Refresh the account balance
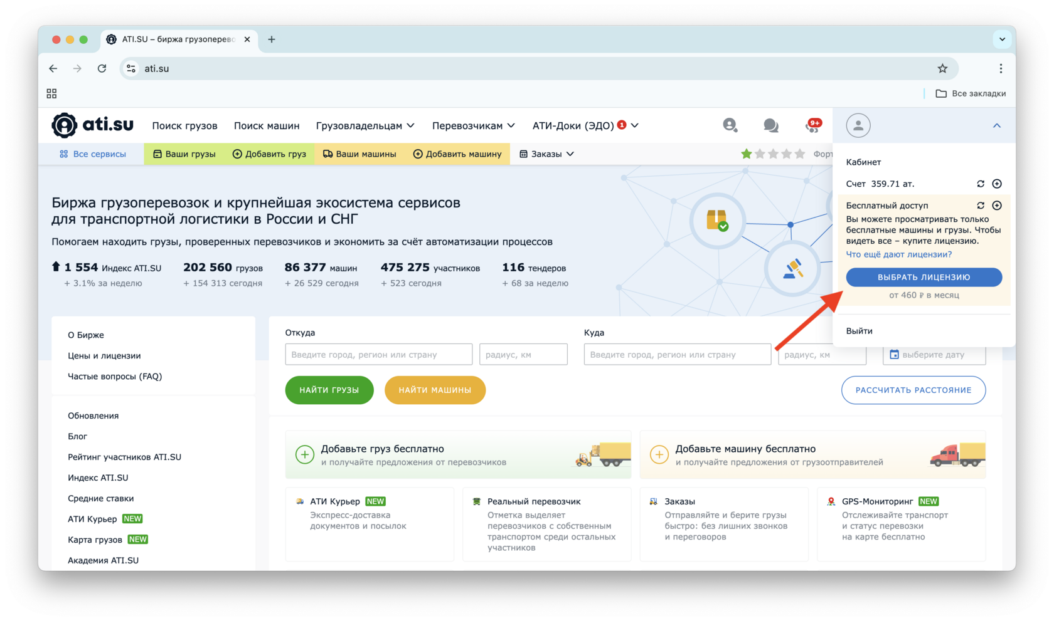This screenshot has height=621, width=1054. [x=981, y=184]
